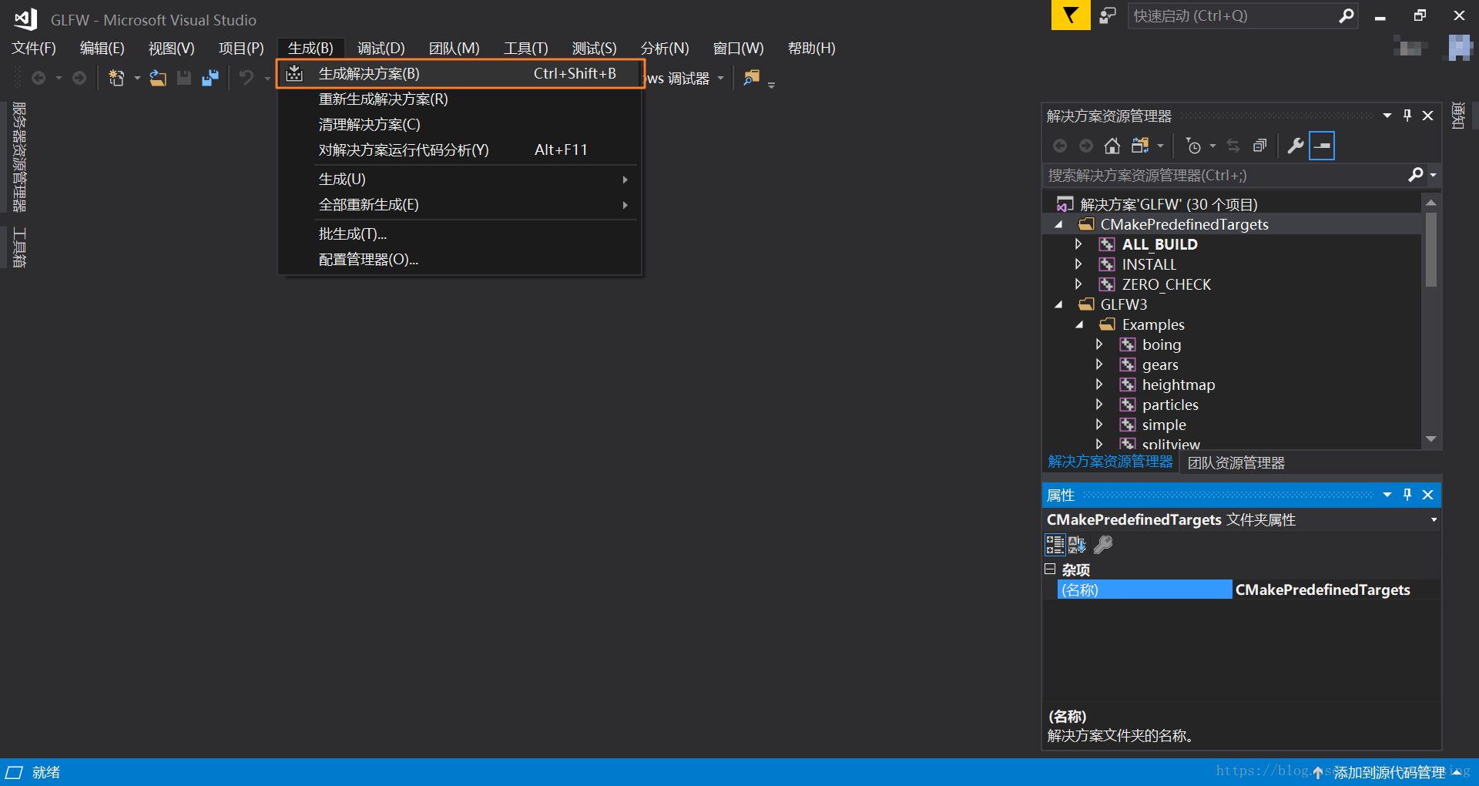Click the sync with active document icon

point(1233,146)
